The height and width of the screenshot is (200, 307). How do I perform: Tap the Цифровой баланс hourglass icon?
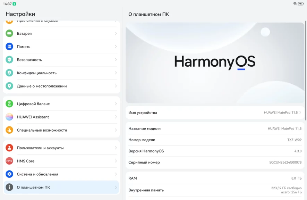tap(9, 104)
